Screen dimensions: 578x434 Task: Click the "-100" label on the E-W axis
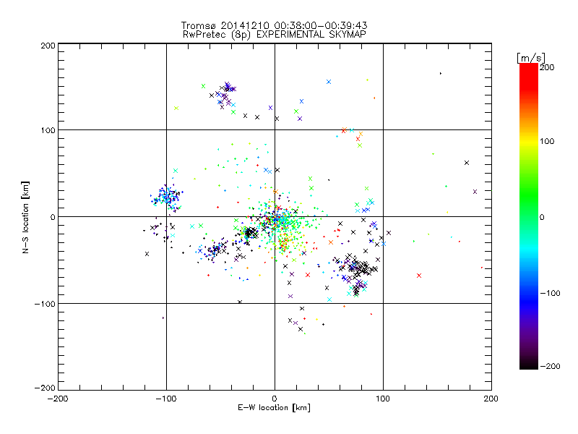(x=166, y=399)
